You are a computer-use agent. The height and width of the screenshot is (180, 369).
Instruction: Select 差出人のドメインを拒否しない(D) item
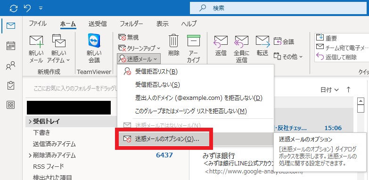click(195, 98)
